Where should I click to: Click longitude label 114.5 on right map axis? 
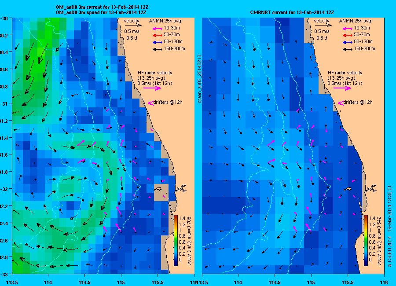coord(275,282)
